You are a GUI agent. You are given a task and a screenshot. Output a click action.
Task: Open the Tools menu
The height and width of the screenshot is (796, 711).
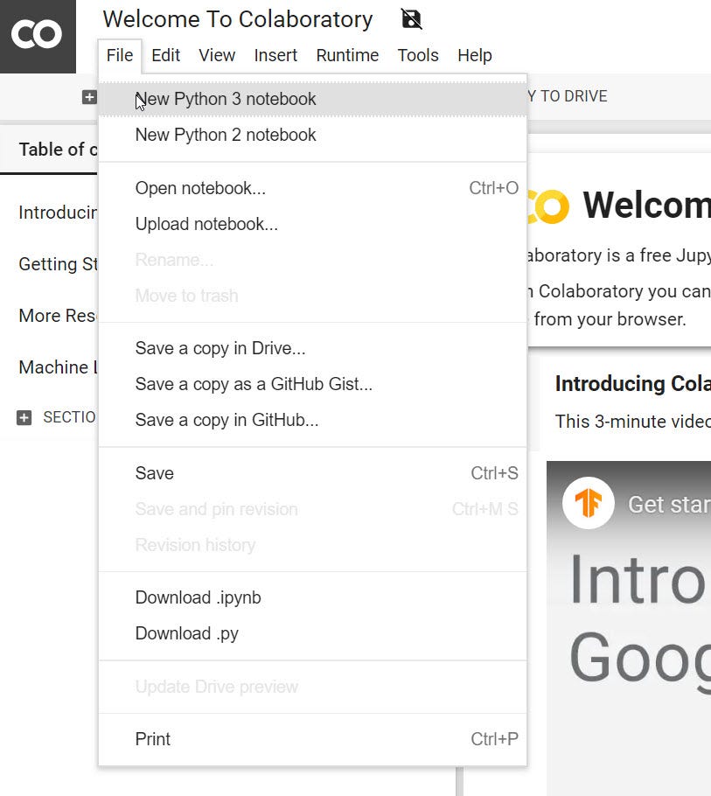[x=417, y=55]
